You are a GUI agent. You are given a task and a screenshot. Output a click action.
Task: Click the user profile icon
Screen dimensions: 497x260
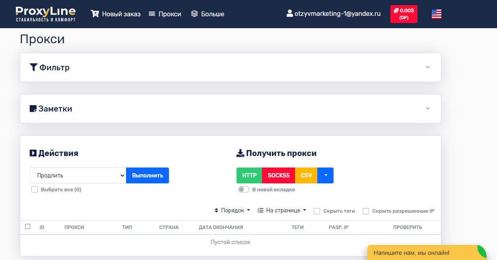290,13
